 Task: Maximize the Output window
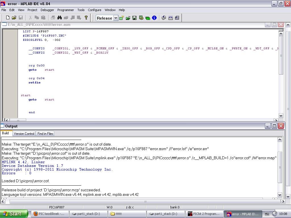tap(274, 126)
